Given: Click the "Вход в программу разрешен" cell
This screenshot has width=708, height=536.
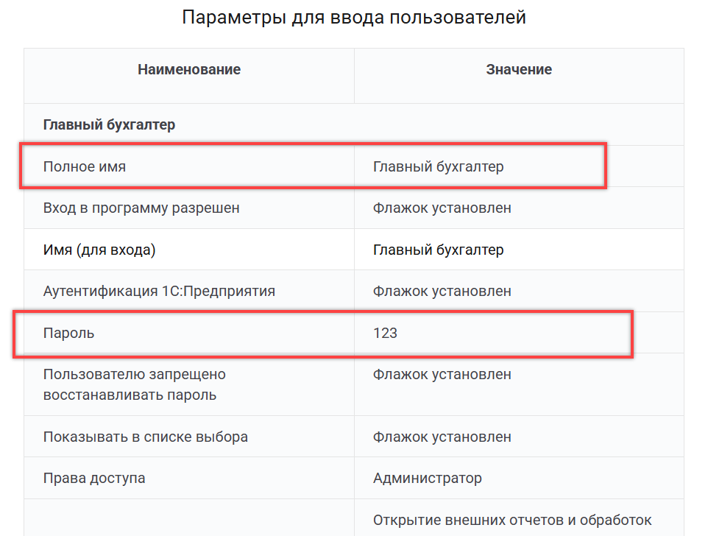Looking at the screenshot, I should pos(141,208).
